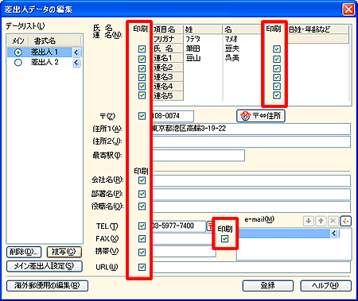Click the 最寄駅 input field
The width and height of the screenshot is (358, 301).
click(x=198, y=156)
